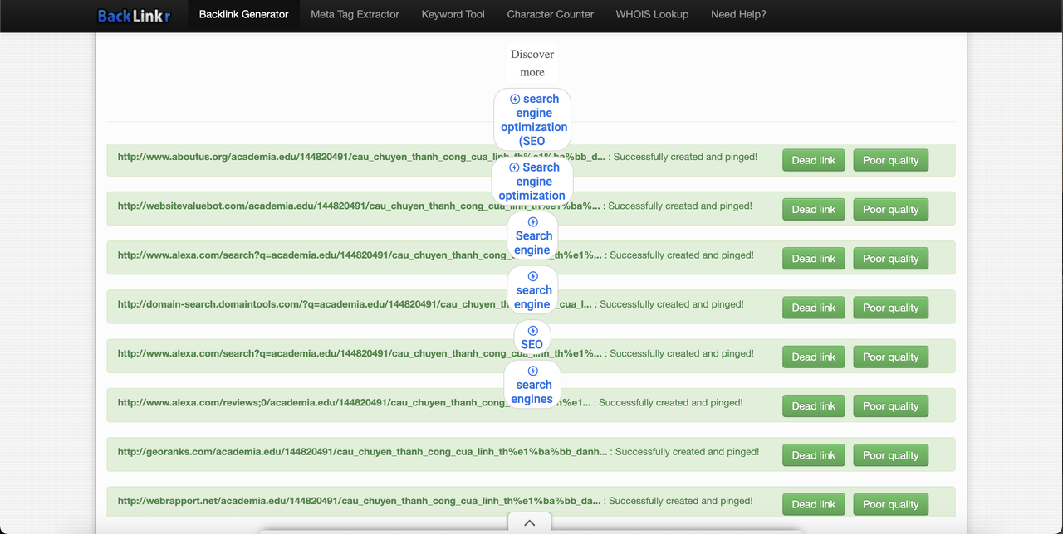Open the Backlink Generator tab
The image size is (1063, 534).
tap(244, 14)
